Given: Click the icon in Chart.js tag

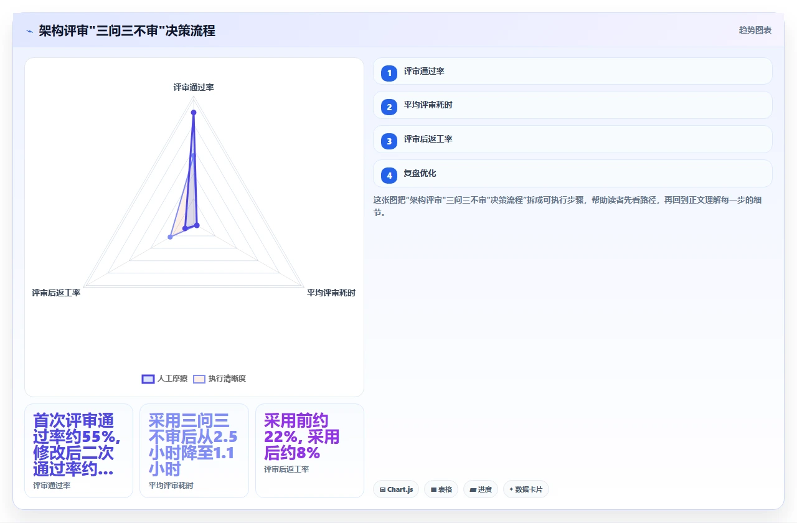Looking at the screenshot, I should tap(382, 490).
